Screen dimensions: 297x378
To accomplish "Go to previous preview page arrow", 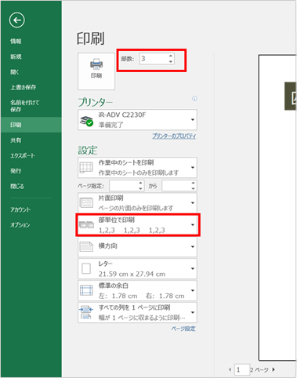I will (x=230, y=369).
